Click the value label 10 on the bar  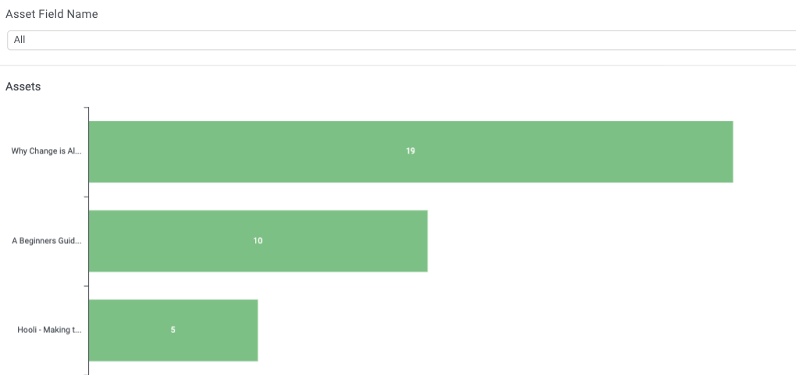coord(258,241)
